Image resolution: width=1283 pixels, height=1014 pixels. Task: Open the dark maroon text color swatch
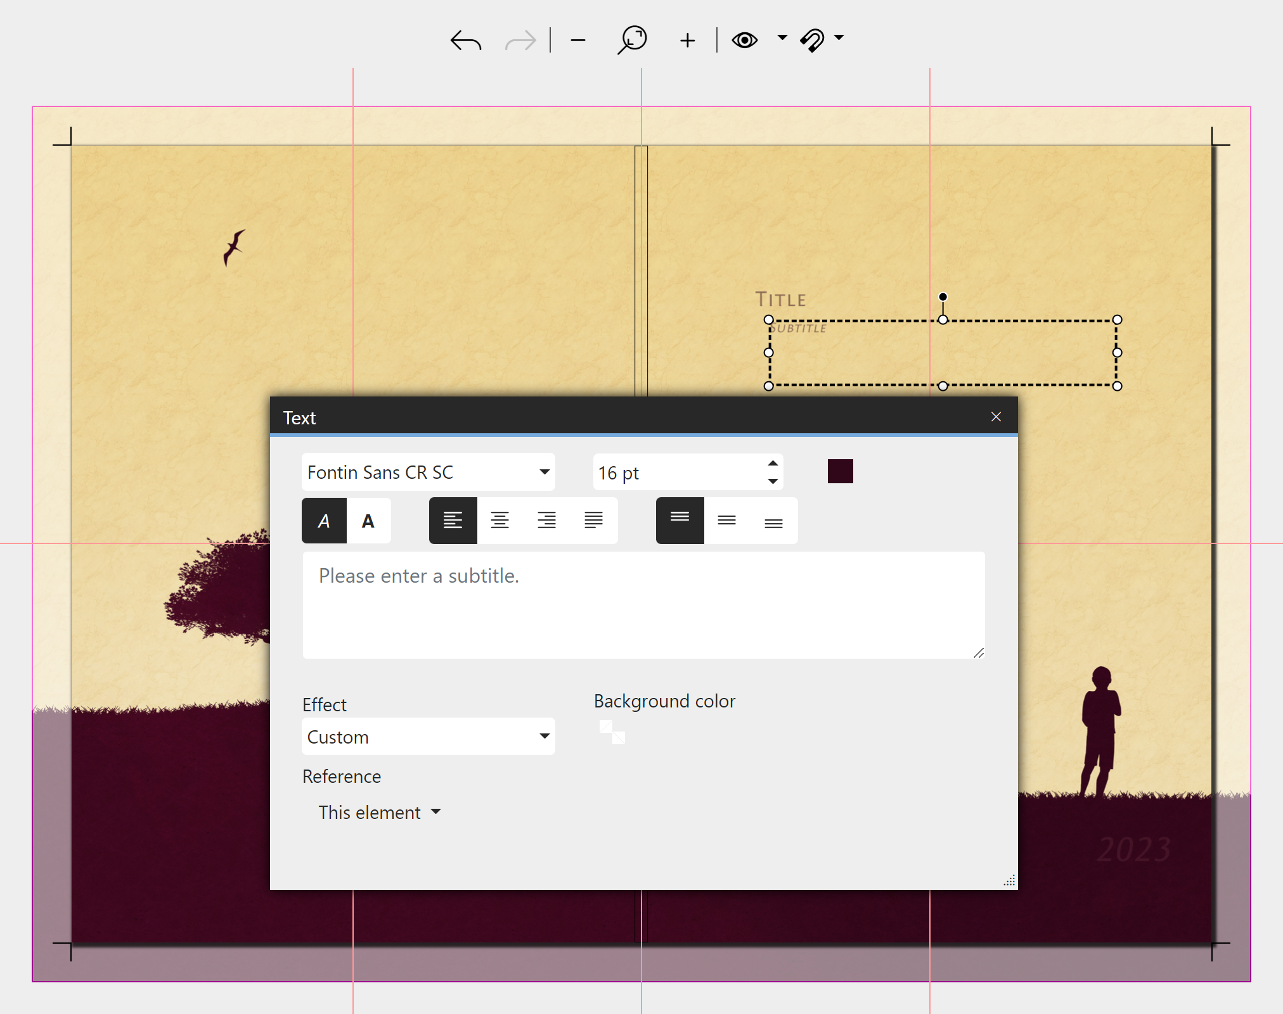(x=840, y=471)
